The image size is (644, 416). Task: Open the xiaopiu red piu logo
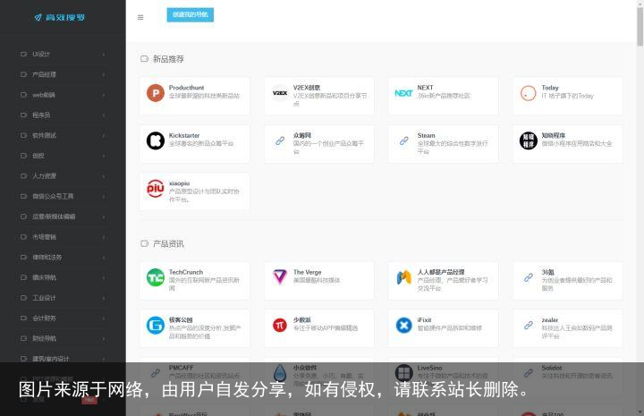pos(156,189)
